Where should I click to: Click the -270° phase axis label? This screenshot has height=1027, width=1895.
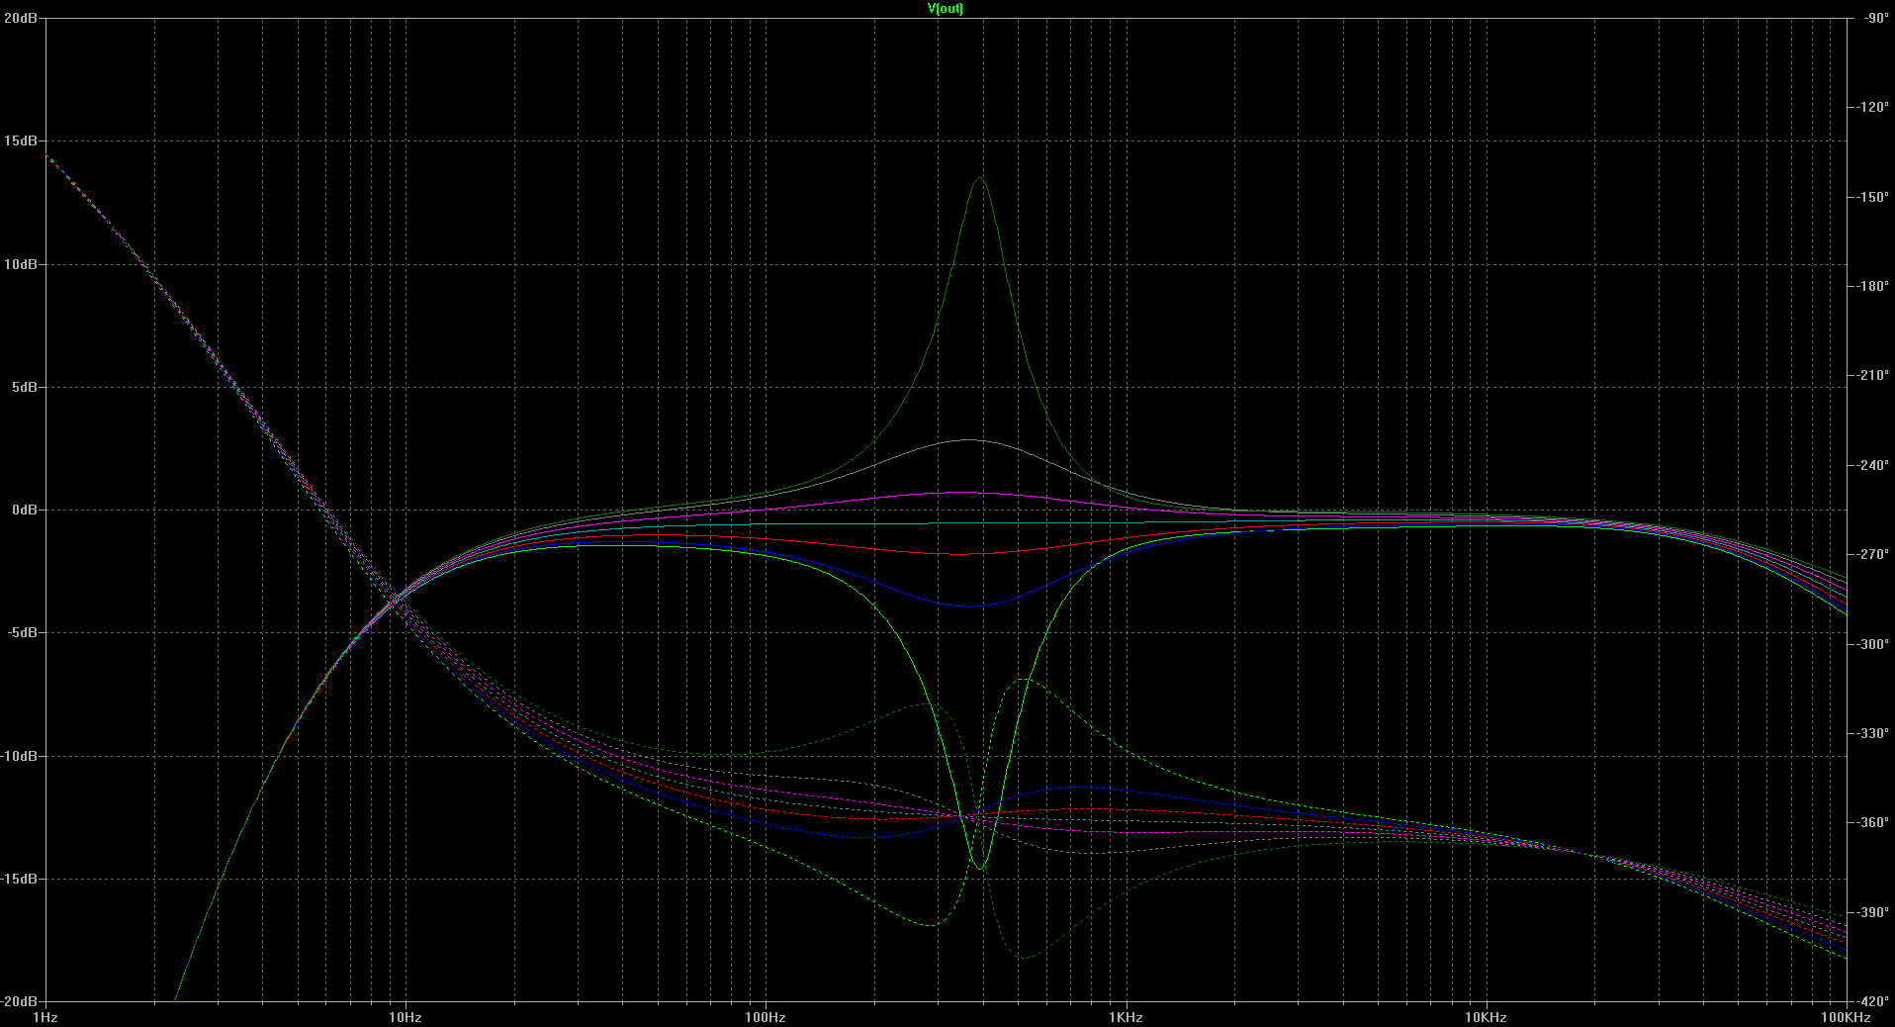coord(1872,554)
